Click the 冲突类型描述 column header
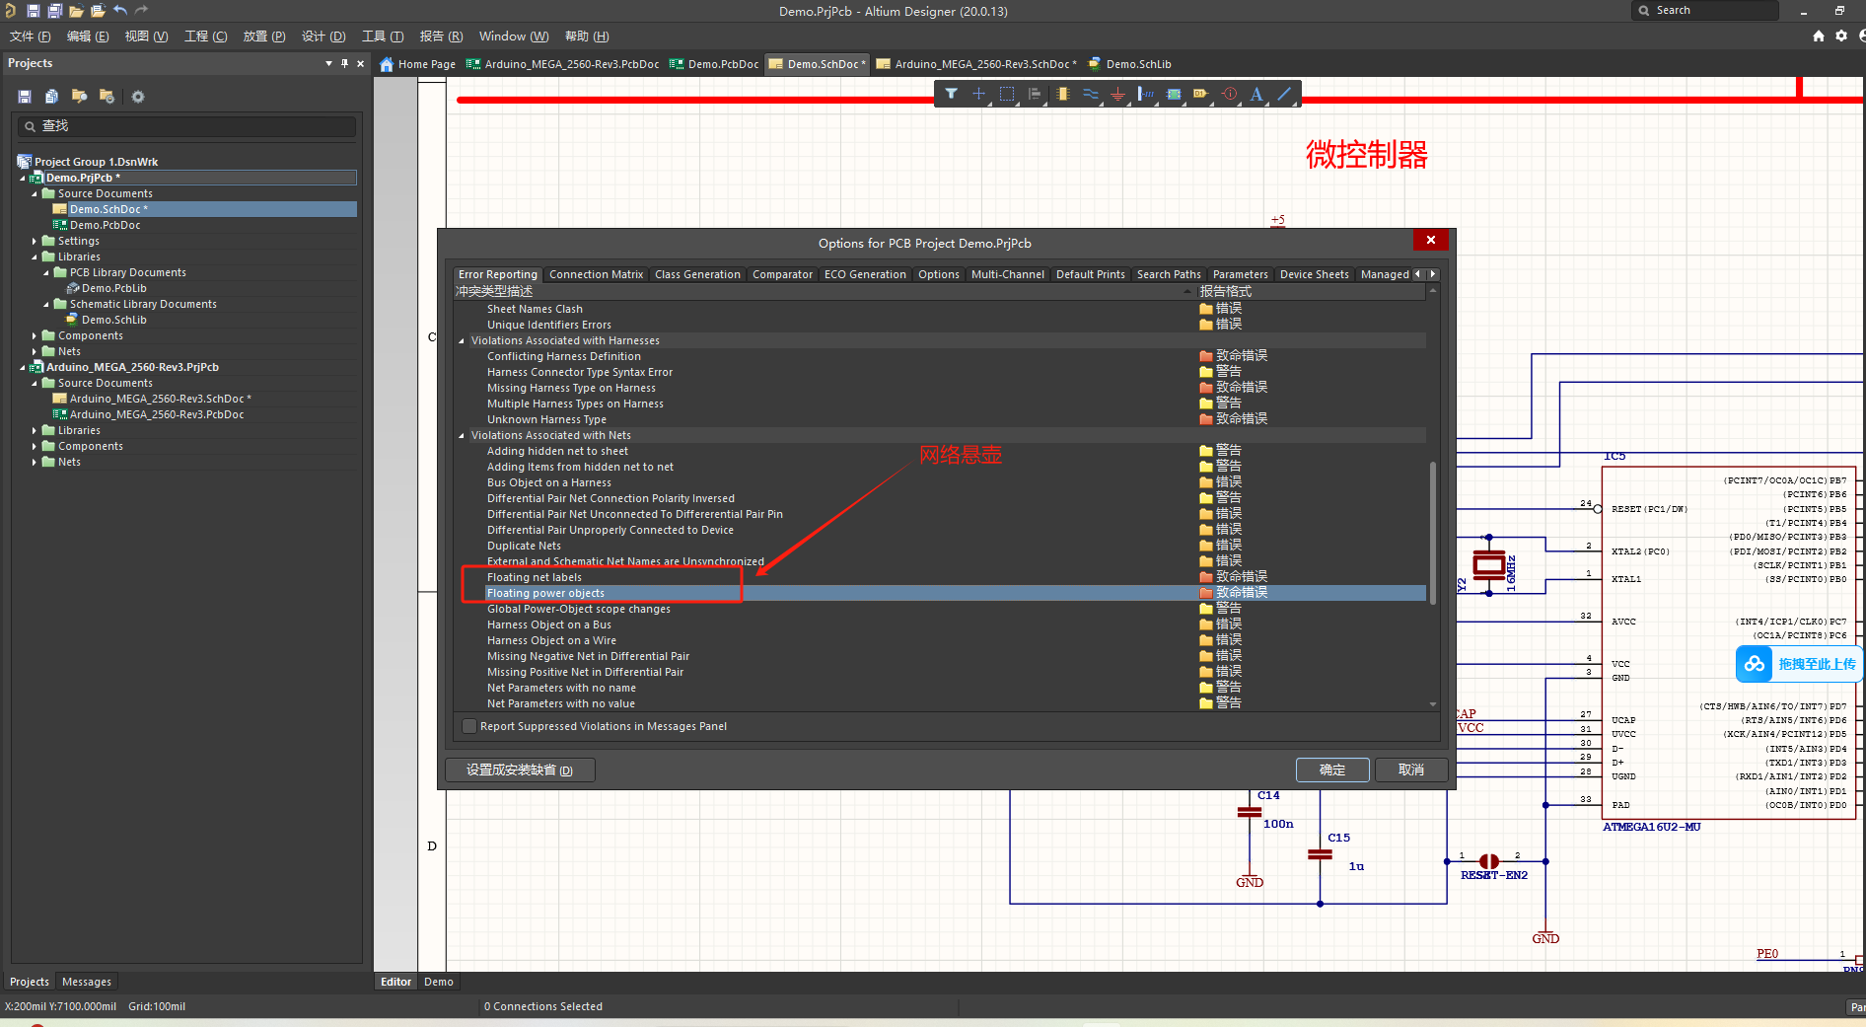Screen dimensions: 1866x1027 (x=824, y=292)
